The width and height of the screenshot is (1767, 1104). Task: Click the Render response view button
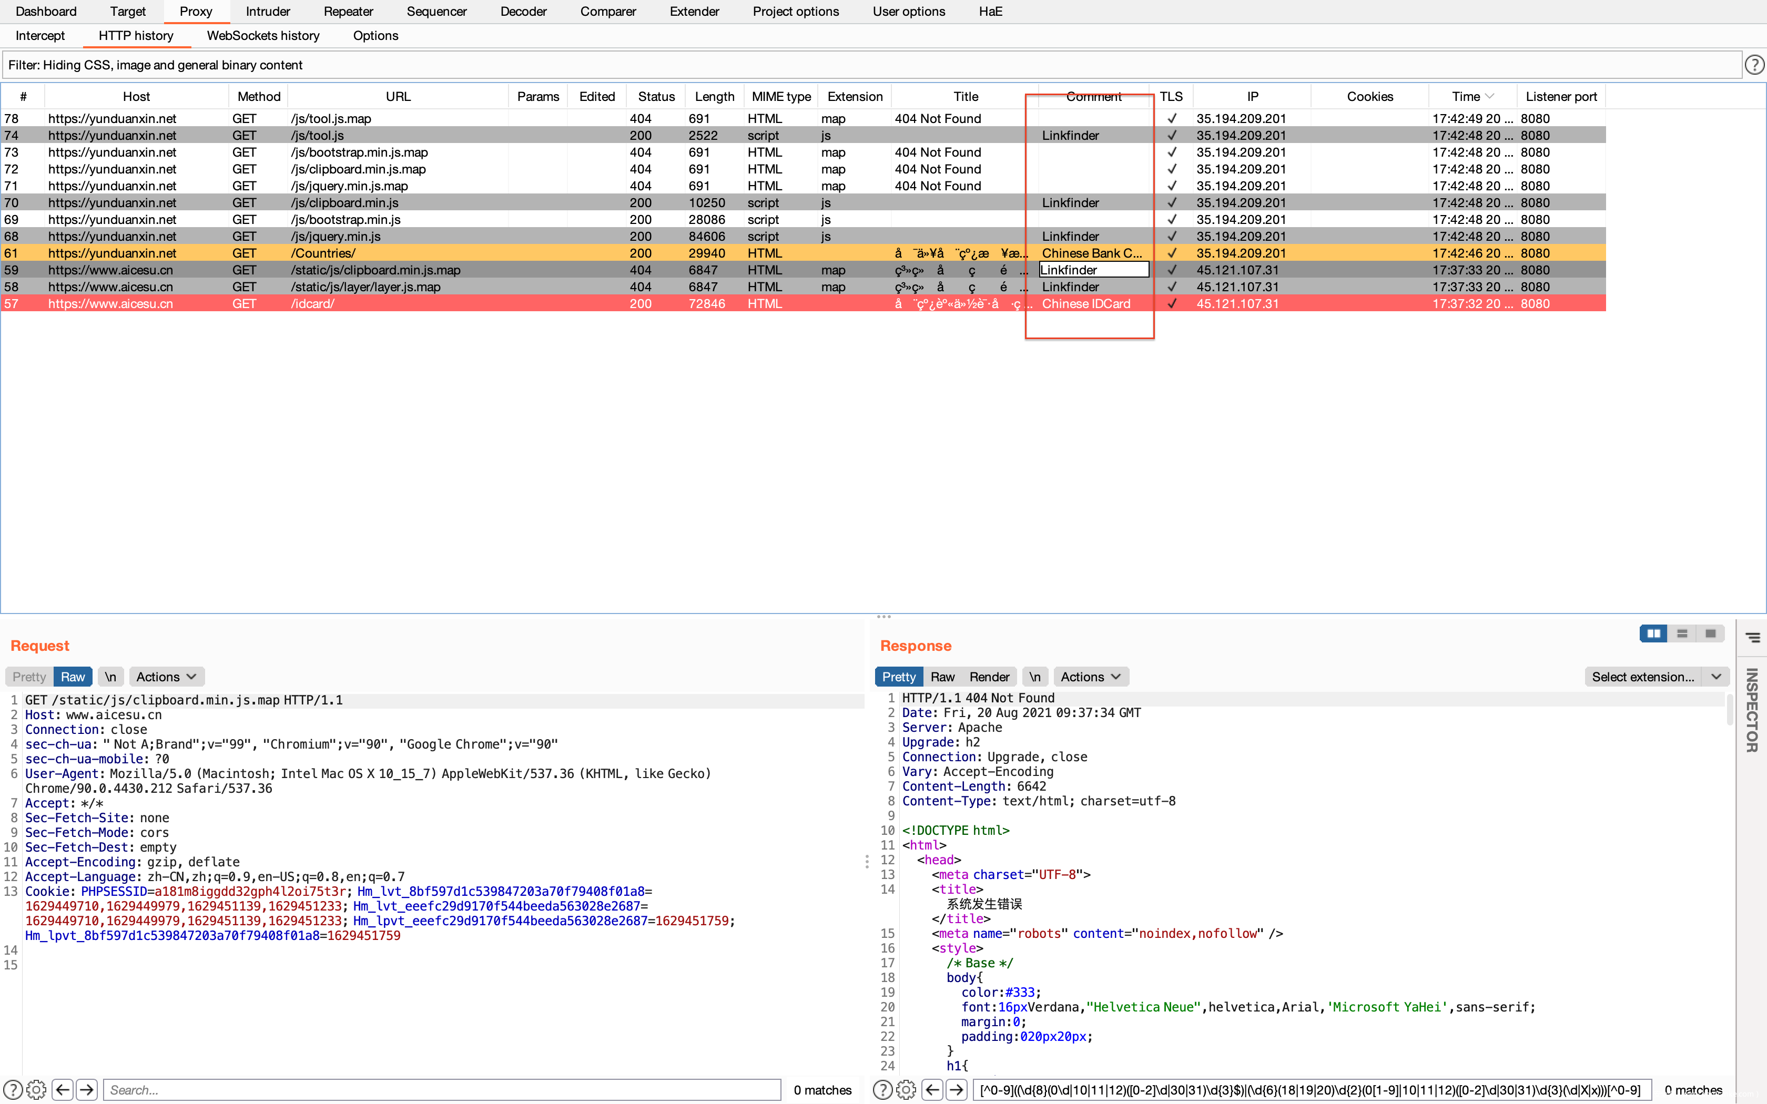(989, 677)
